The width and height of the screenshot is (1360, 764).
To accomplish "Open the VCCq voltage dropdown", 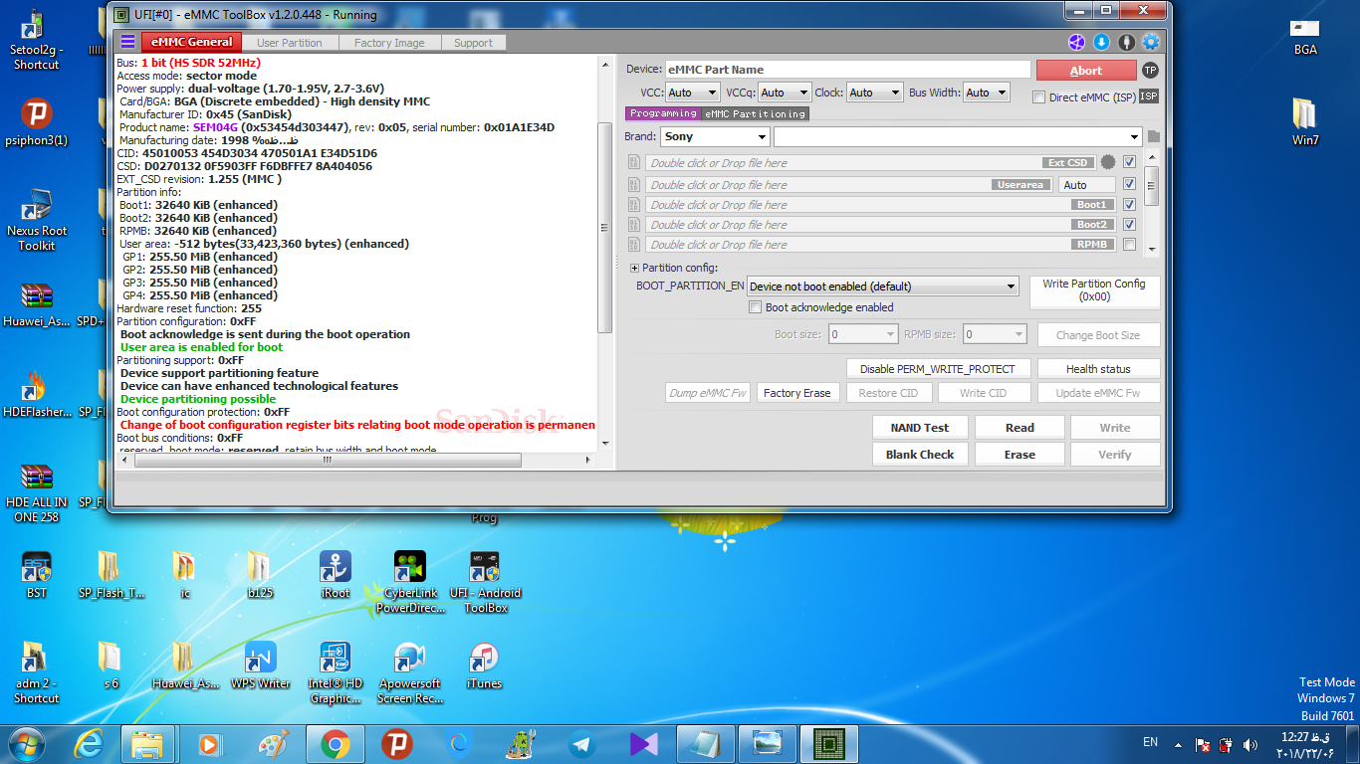I will [785, 93].
